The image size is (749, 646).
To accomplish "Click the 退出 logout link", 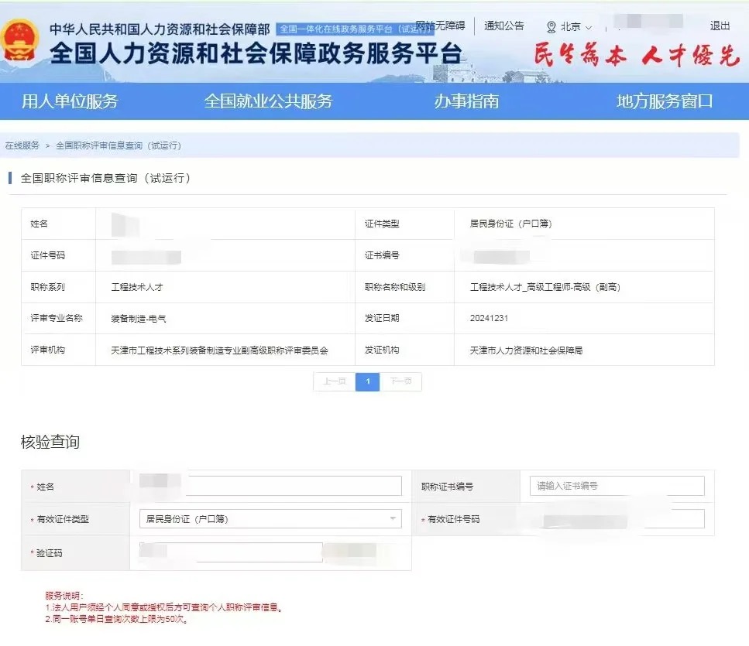I will pyautogui.click(x=720, y=26).
